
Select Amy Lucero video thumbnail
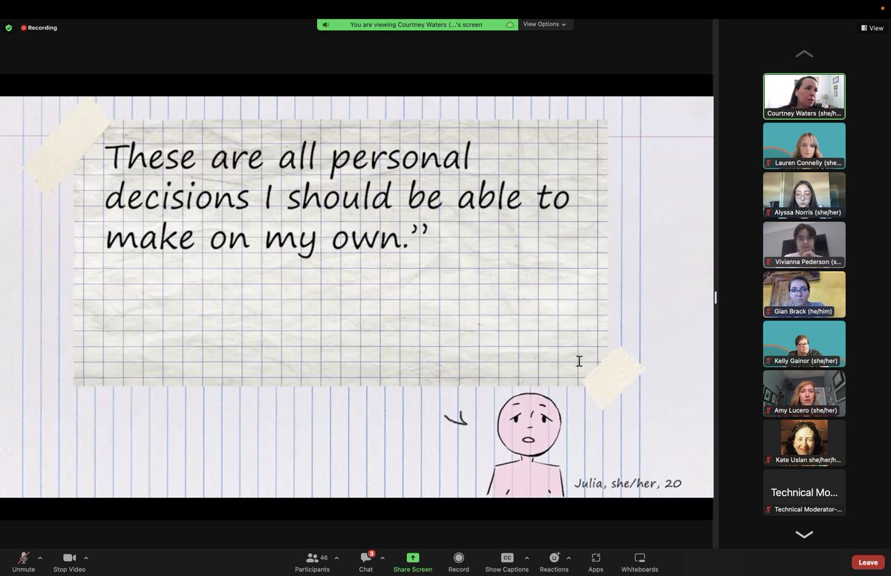click(x=804, y=393)
